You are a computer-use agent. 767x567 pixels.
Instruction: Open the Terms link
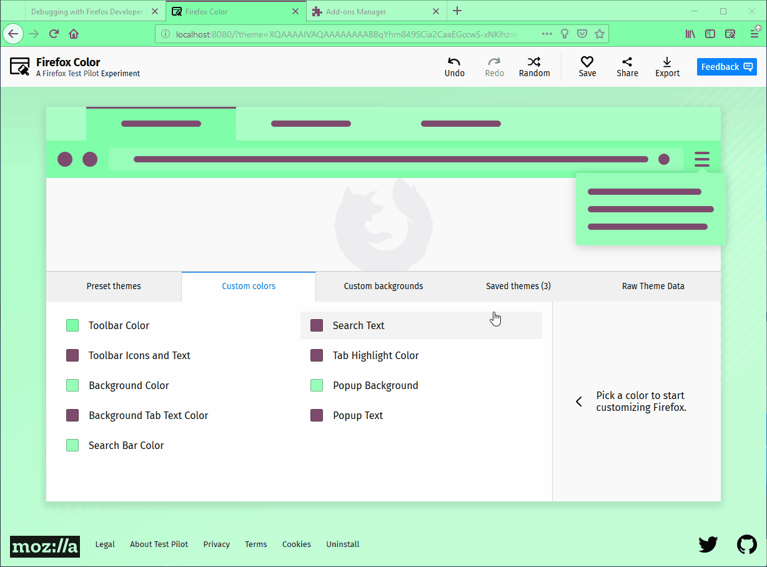click(256, 545)
